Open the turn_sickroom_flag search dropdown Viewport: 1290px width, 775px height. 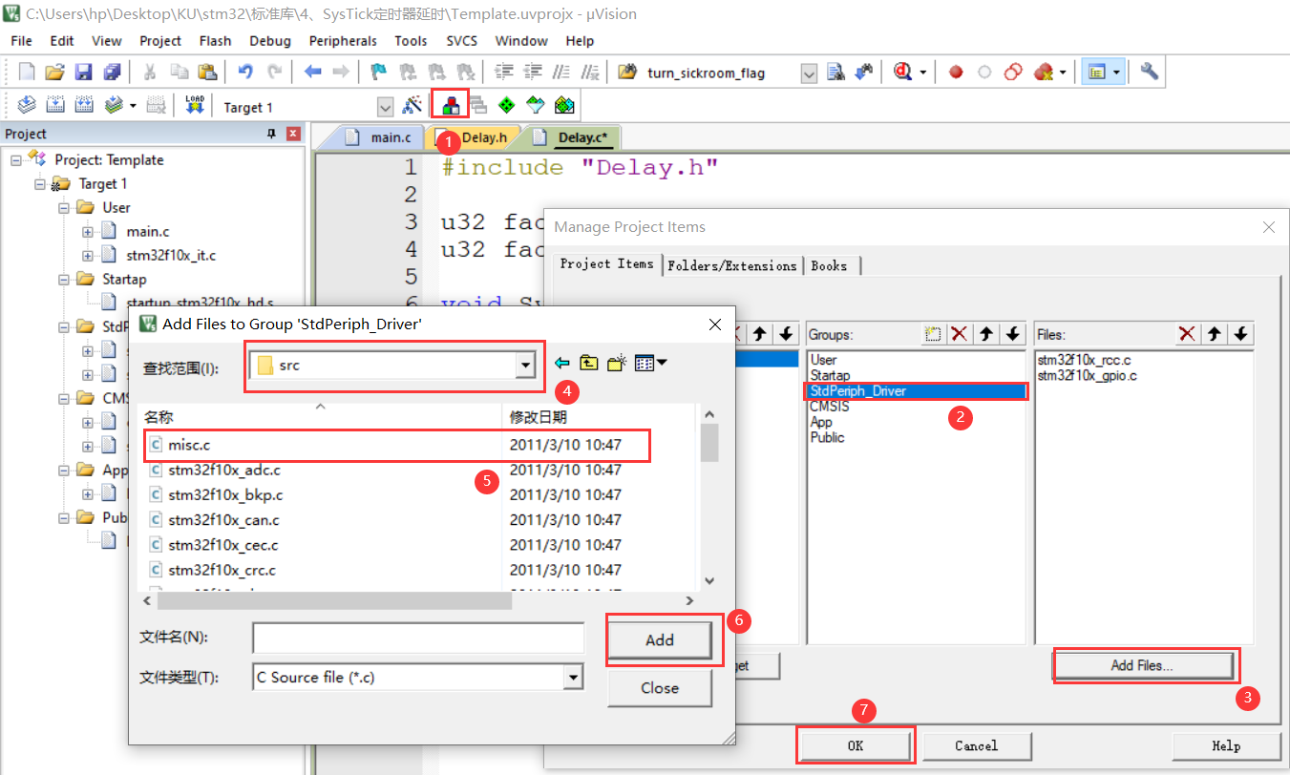pos(809,73)
